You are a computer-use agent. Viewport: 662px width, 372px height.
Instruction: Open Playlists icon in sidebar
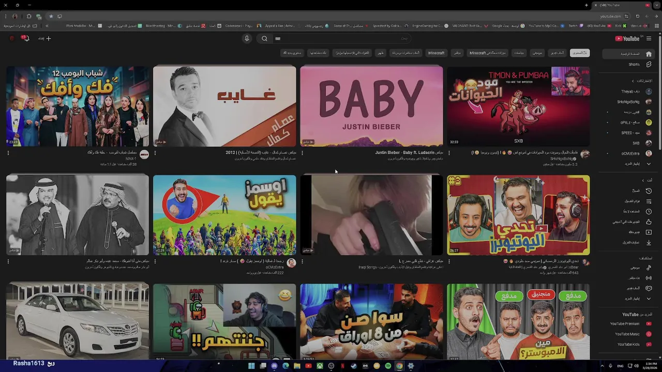coord(649,201)
